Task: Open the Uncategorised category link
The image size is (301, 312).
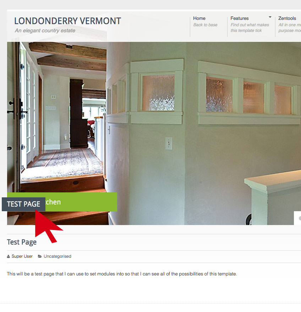Action: 57,256
